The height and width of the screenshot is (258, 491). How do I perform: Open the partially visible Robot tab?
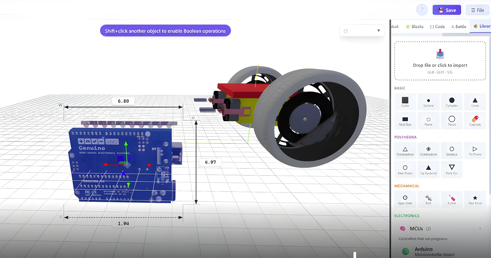(395, 26)
